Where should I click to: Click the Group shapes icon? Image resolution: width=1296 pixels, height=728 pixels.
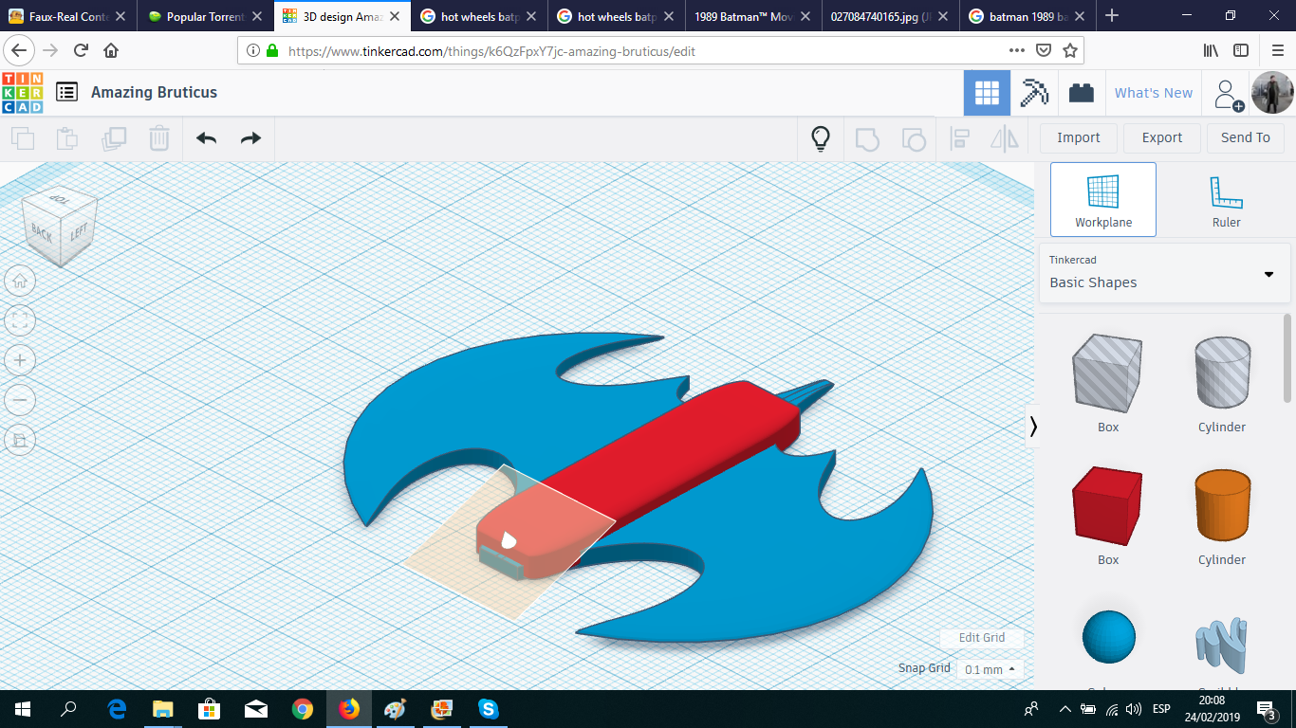tap(867, 138)
